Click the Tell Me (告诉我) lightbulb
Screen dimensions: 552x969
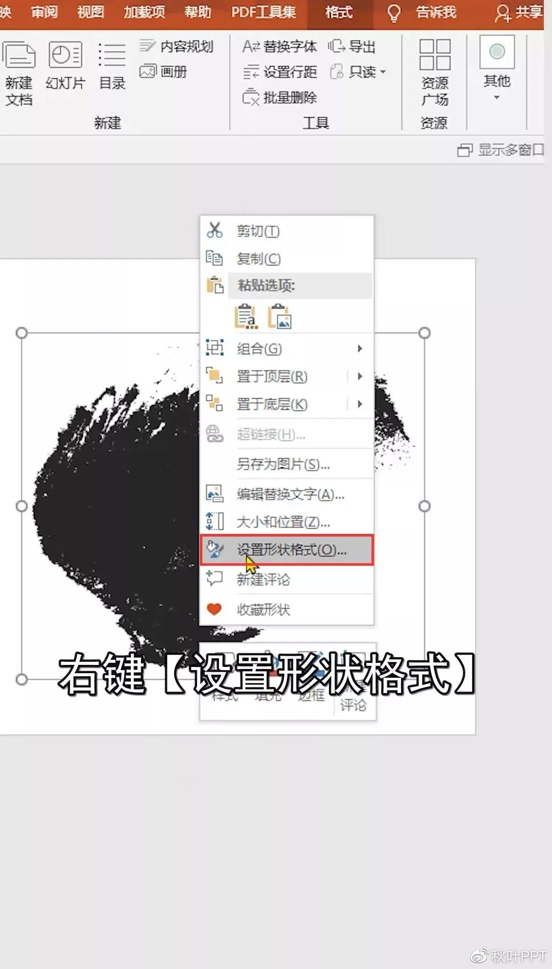393,13
